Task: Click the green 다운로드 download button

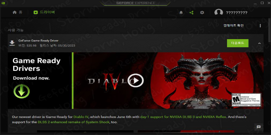Action: [x=238, y=43]
